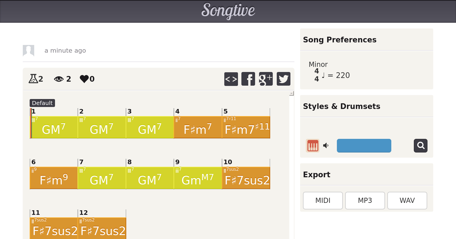Viewport: 456px width, 239px height.
Task: Export the song as MP3
Action: tap(365, 201)
